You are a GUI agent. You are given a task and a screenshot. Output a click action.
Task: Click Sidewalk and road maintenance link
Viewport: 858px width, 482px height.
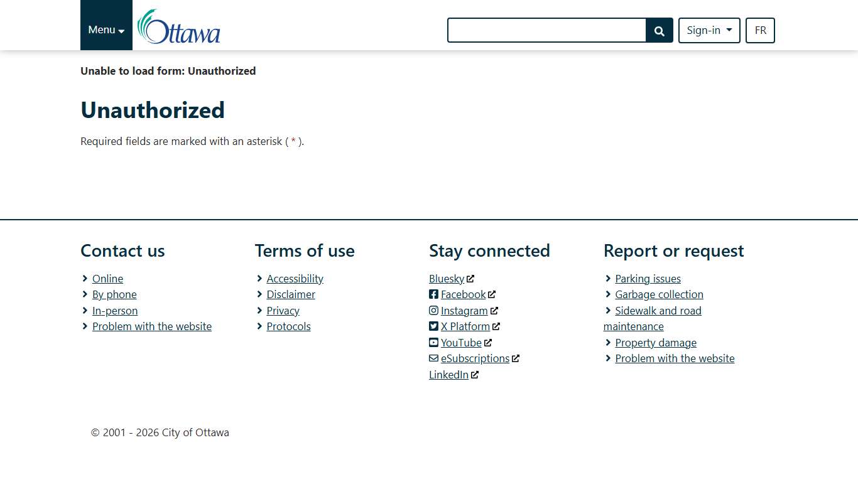[x=658, y=311]
